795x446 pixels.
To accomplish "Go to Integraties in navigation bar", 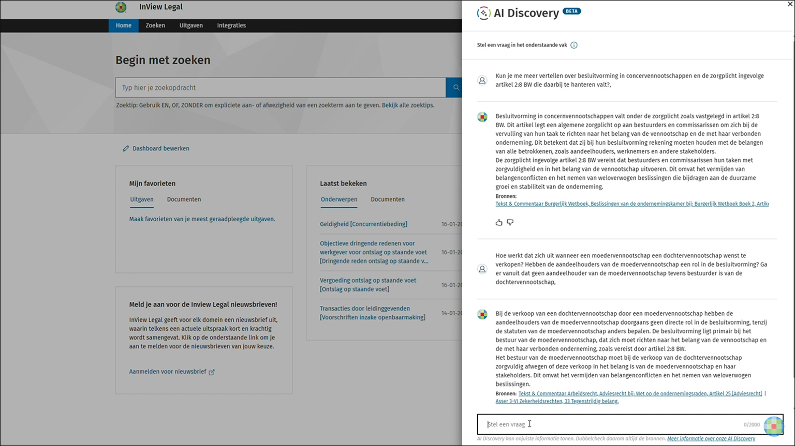I will point(231,25).
